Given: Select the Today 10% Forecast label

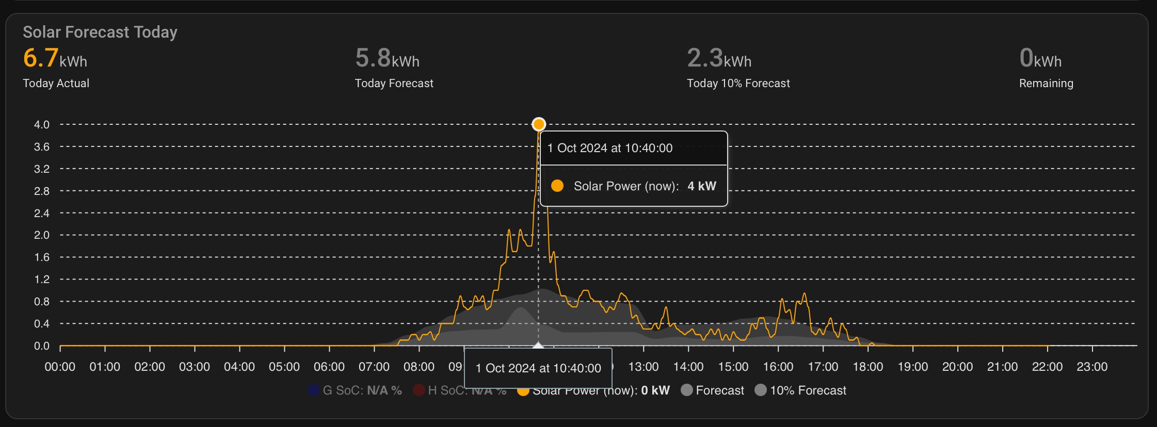Looking at the screenshot, I should click(738, 83).
